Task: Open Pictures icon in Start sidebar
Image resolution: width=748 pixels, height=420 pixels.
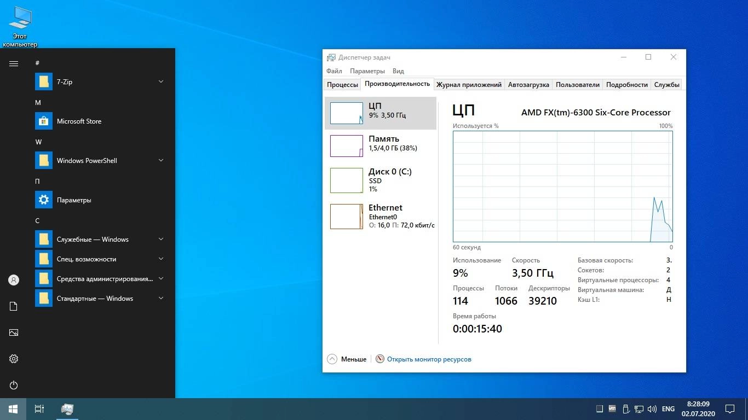Action: (x=14, y=332)
